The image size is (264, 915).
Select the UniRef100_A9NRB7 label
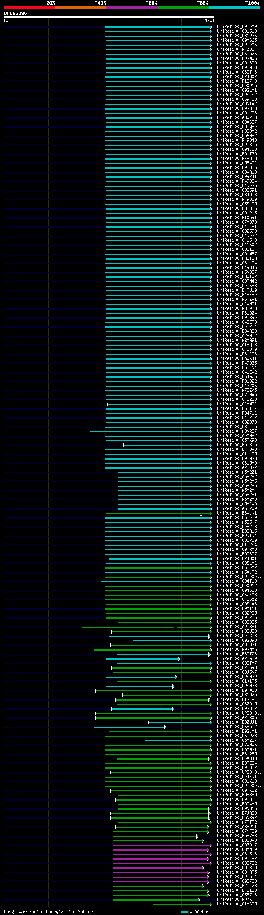point(237,431)
